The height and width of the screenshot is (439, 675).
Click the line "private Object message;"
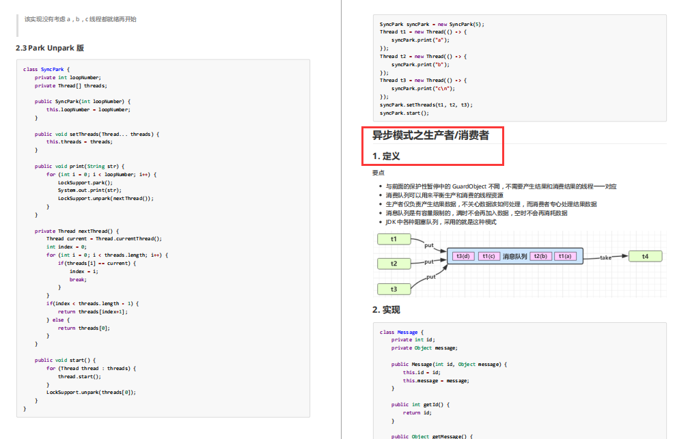[x=424, y=348]
